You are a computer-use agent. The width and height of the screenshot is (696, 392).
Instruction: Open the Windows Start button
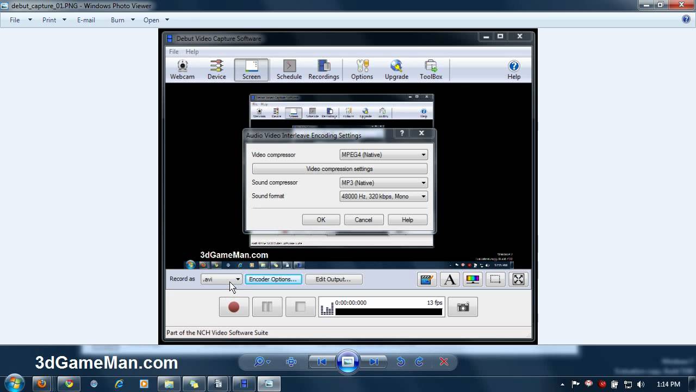(14, 383)
